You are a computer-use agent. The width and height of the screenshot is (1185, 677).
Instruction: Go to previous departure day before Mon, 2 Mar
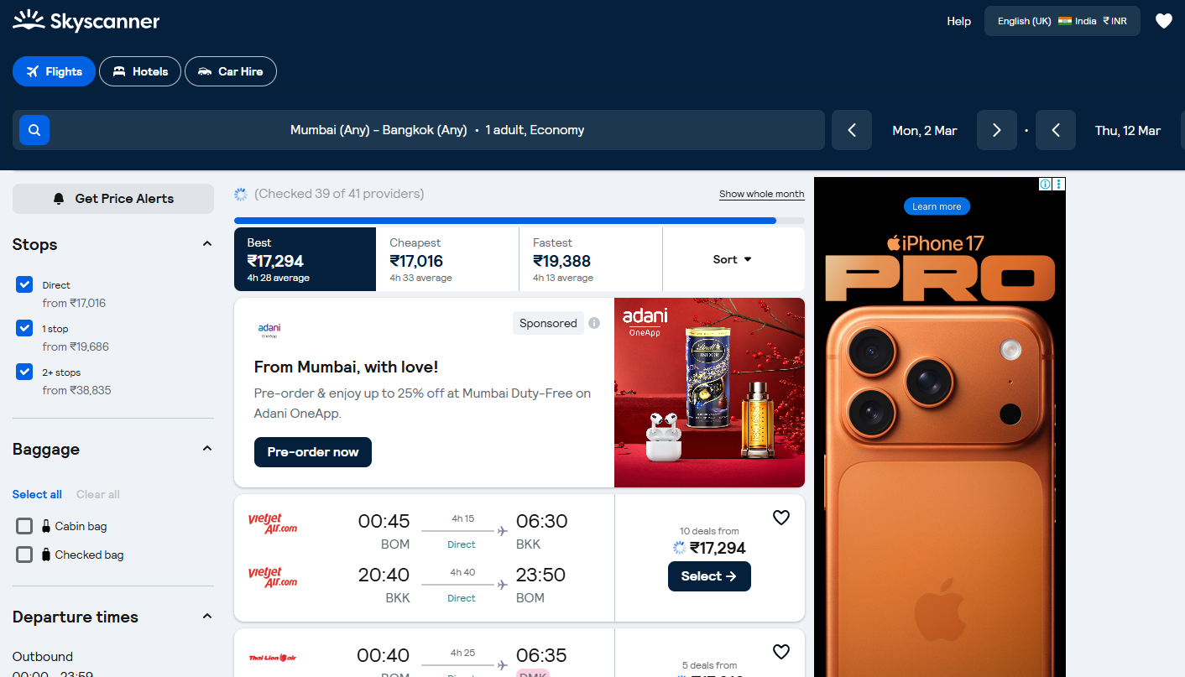click(x=852, y=130)
